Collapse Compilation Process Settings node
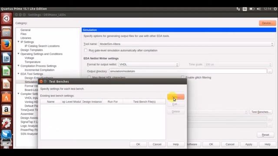278x156 pixels. 18,66
